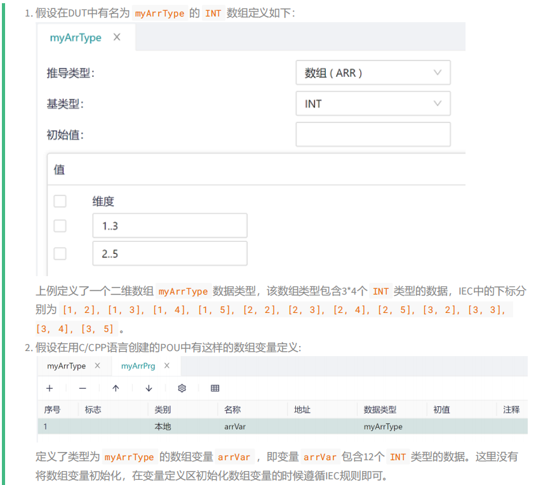Image resolution: width=536 pixels, height=485 pixels.
Task: Click the 数据类型 column header
Action: point(380,409)
